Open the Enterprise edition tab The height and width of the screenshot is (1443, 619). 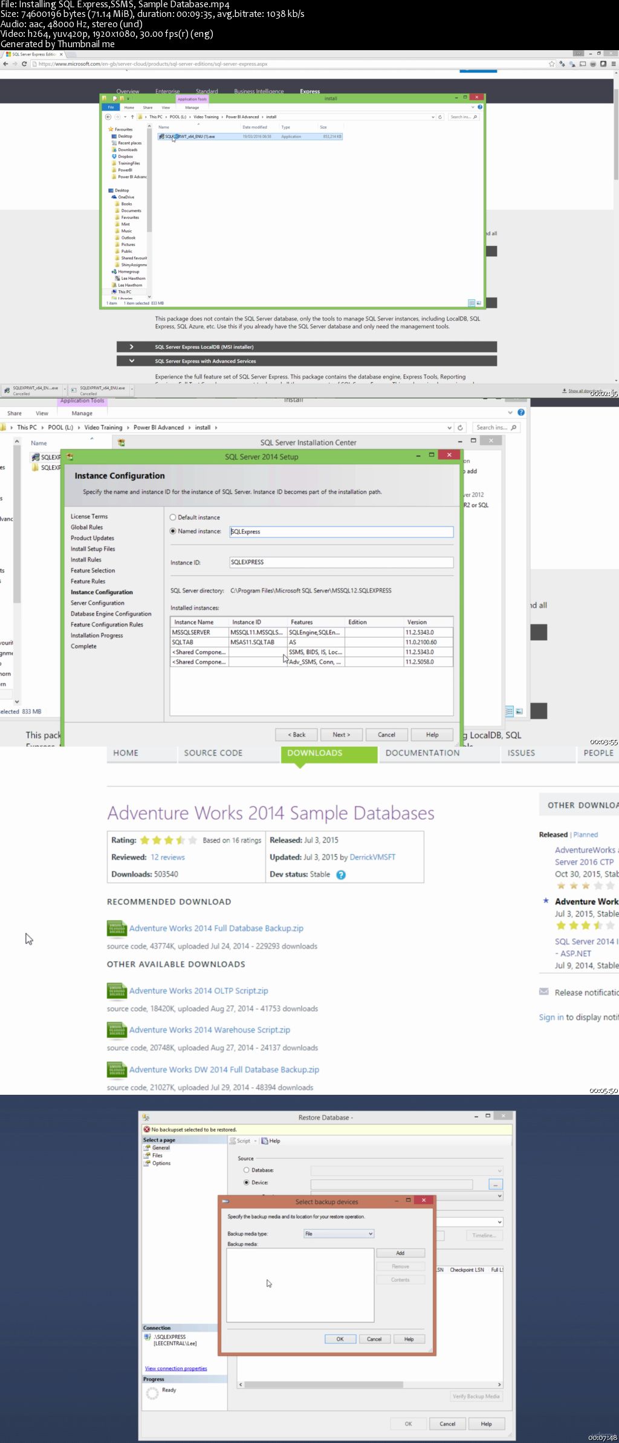pyautogui.click(x=167, y=91)
